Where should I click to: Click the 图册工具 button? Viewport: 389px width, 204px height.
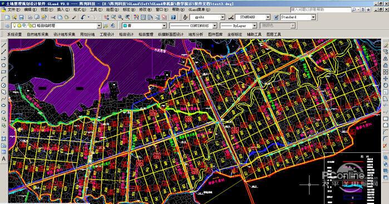(274, 34)
